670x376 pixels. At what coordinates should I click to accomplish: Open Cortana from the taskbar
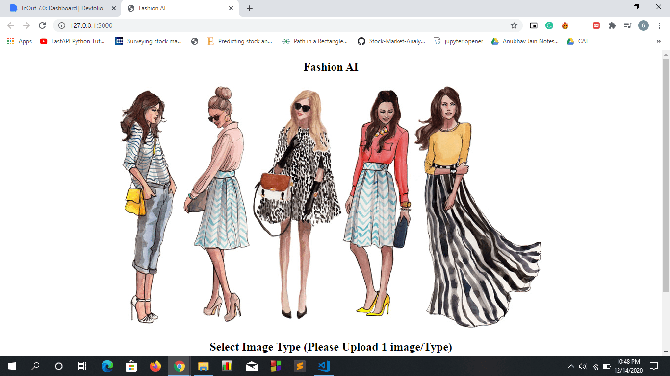59,366
